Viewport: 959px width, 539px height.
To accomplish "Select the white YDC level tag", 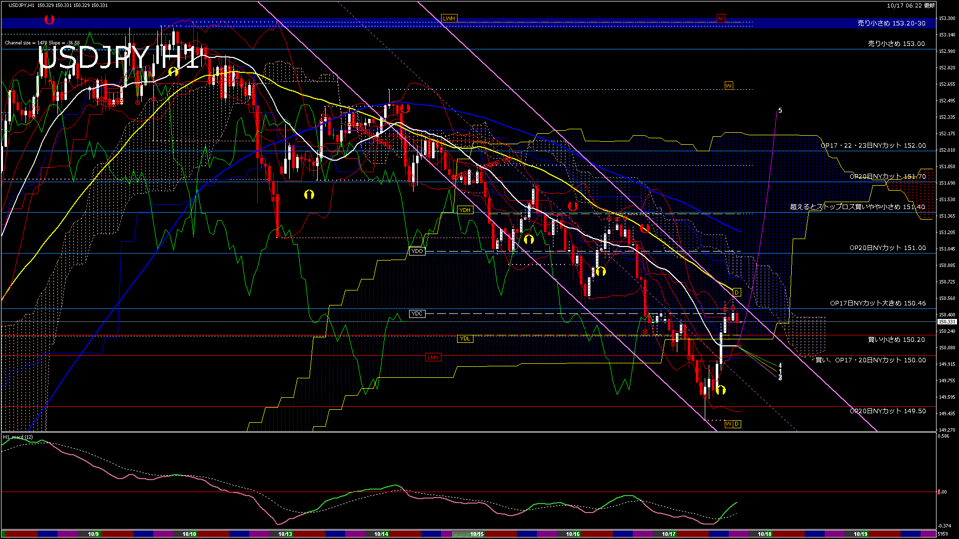I will (x=417, y=313).
